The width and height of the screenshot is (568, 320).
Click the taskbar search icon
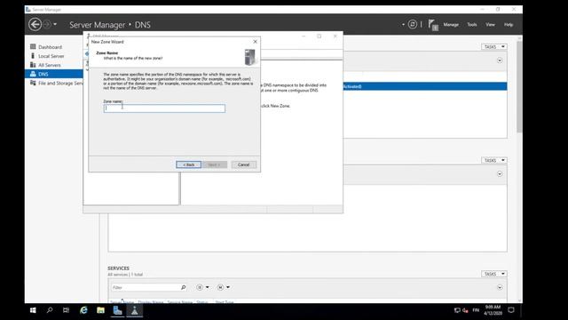pyautogui.click(x=50, y=310)
